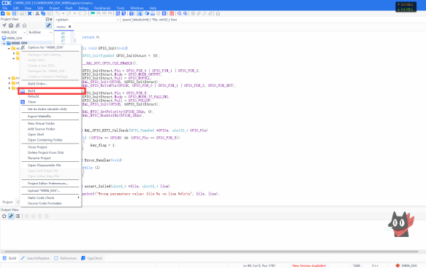Image resolution: width=426 pixels, height=269 pixels.
Task: Choose Build Order... in context menu
Action: [50, 84]
